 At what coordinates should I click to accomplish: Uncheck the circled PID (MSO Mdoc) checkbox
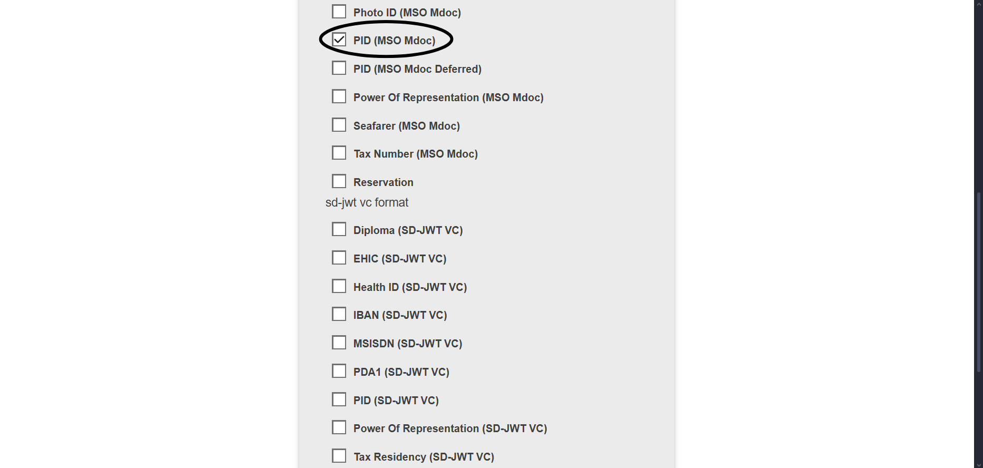click(x=339, y=40)
